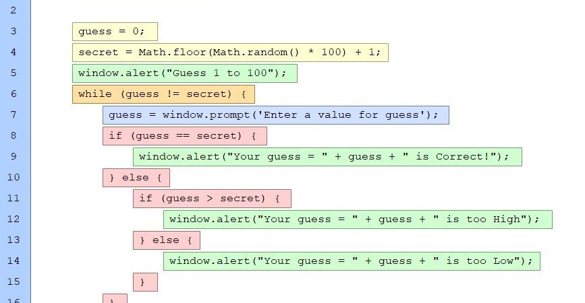Click line number 2 in the gutter
Image resolution: width=585 pixels, height=303 pixels.
point(13,11)
